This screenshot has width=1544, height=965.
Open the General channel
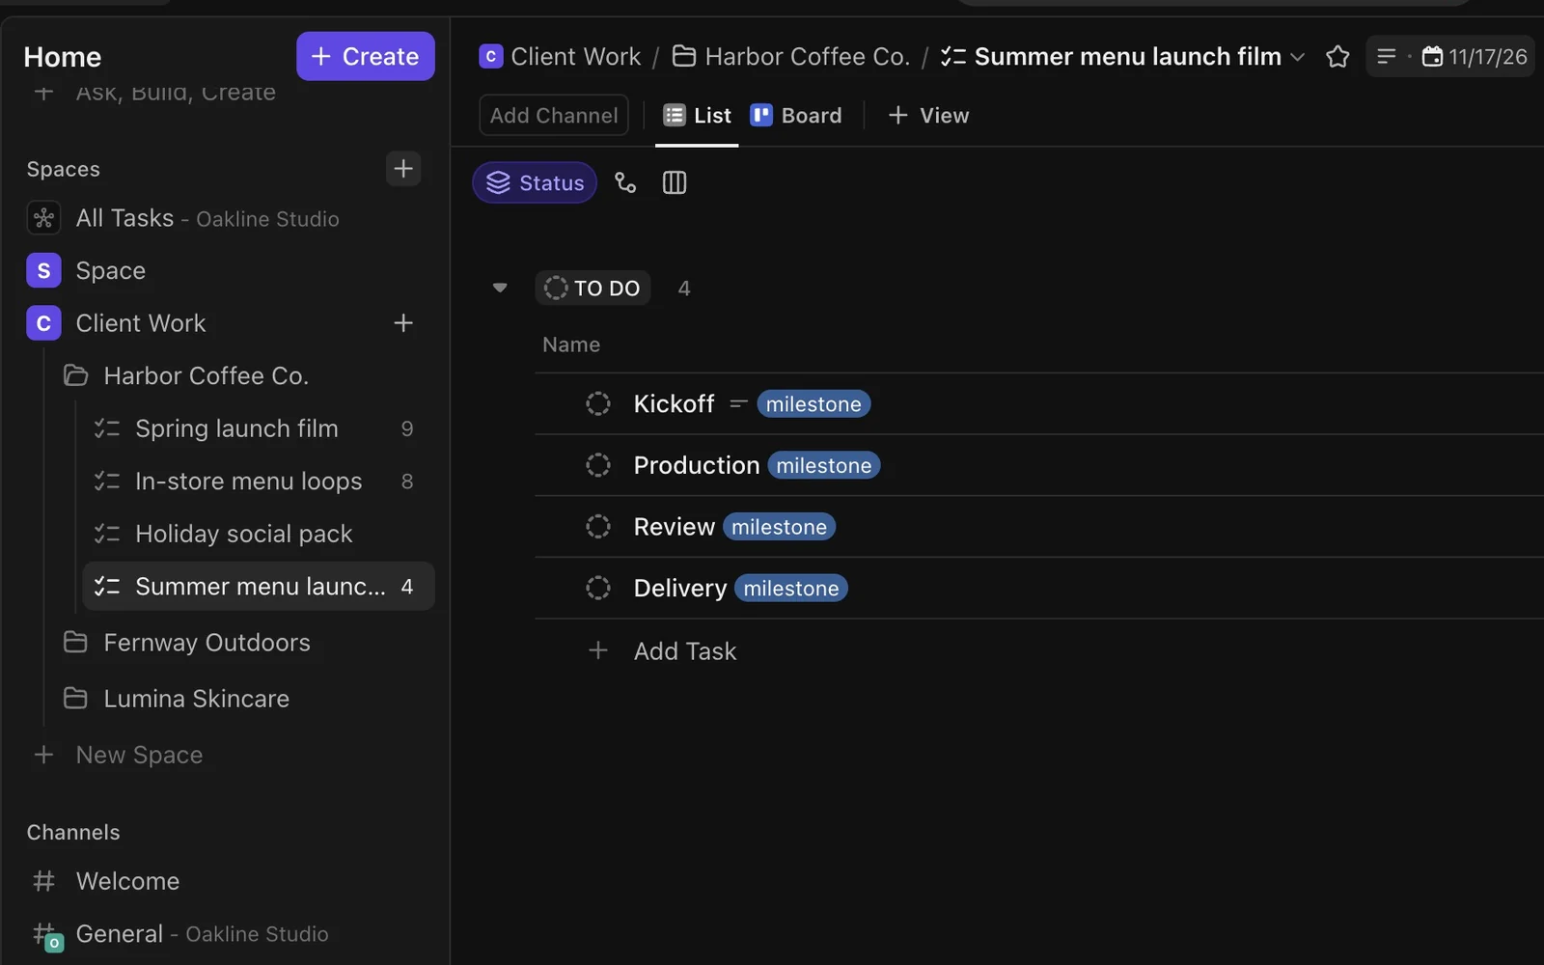pyautogui.click(x=119, y=934)
